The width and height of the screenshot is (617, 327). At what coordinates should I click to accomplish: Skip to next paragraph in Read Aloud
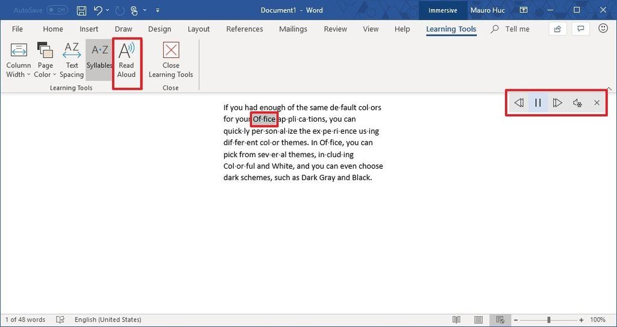click(557, 103)
